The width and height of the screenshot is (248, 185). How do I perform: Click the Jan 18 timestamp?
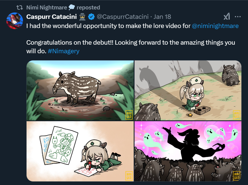[162, 17]
